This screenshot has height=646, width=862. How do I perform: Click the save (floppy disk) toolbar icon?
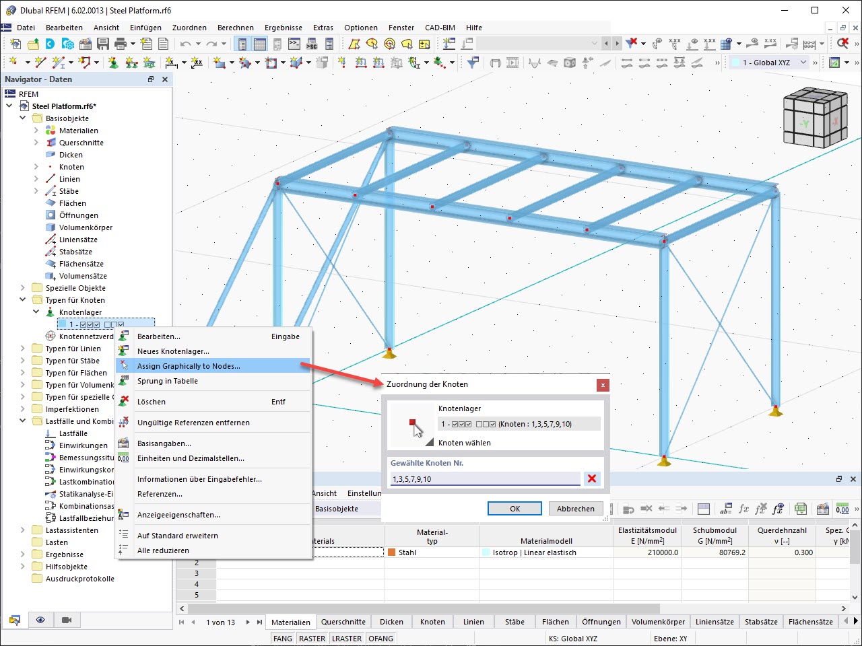(103, 44)
